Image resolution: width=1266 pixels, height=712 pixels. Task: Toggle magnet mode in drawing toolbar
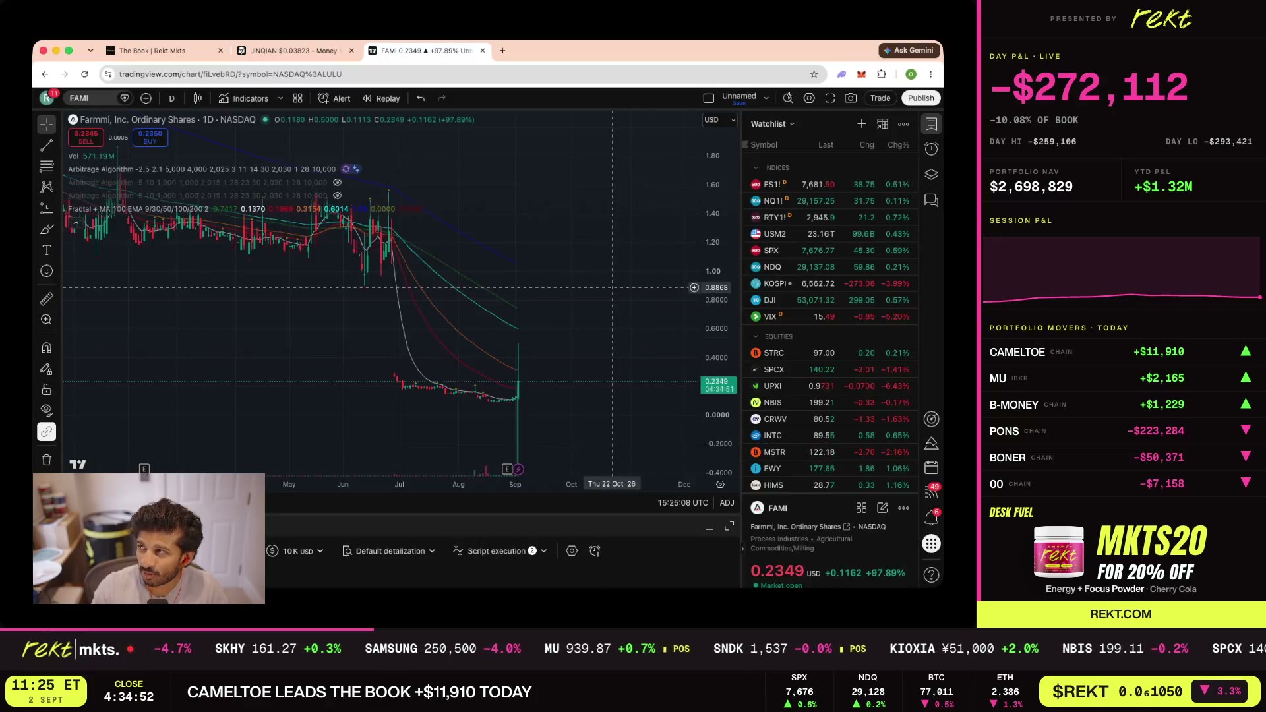(x=47, y=348)
